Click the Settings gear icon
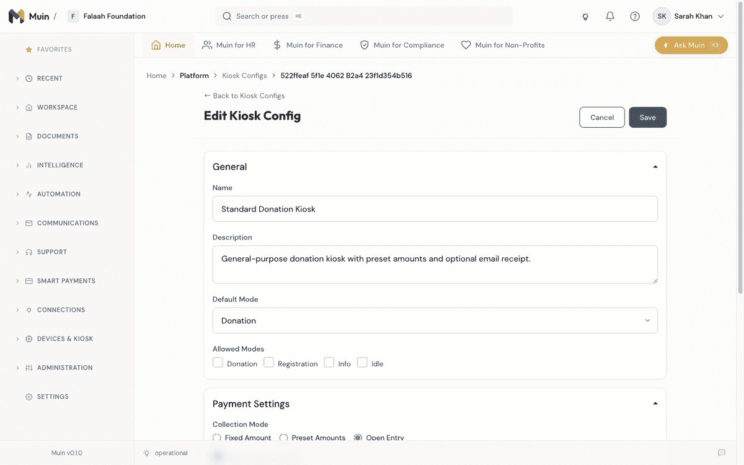Image resolution: width=744 pixels, height=465 pixels. 29,397
